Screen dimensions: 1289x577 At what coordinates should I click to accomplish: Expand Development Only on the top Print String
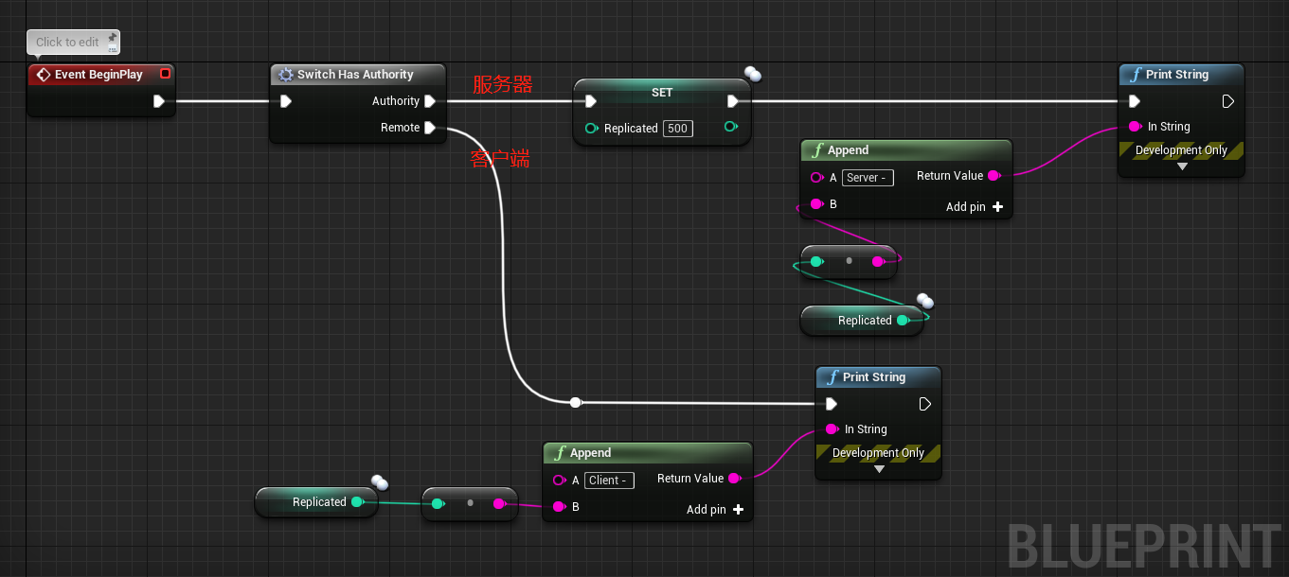(1182, 166)
